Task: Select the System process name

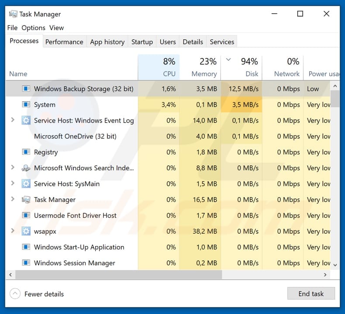Action: pyautogui.click(x=45, y=105)
